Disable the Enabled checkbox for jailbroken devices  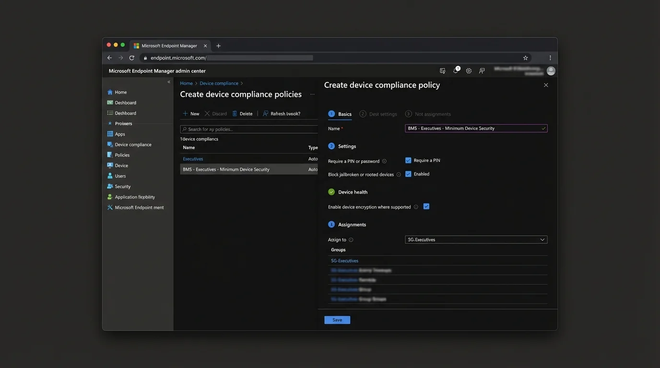tap(409, 173)
